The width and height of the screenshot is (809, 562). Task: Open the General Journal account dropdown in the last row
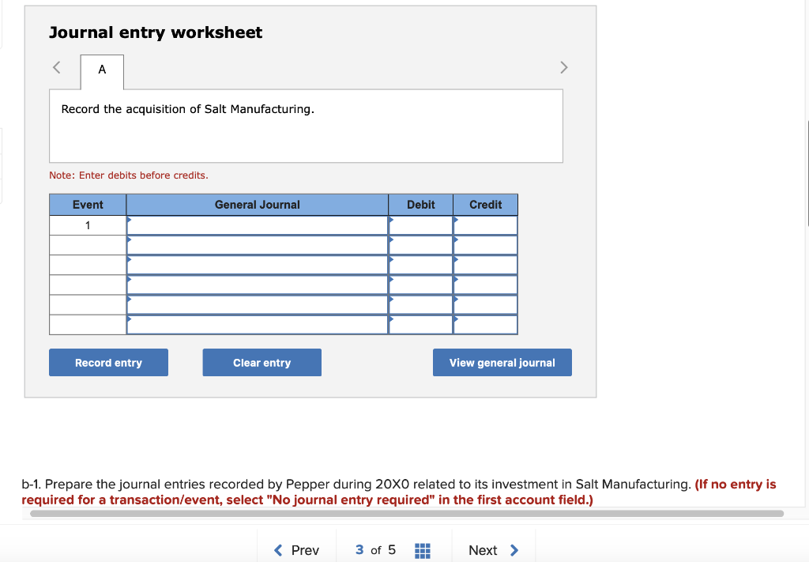click(x=257, y=325)
